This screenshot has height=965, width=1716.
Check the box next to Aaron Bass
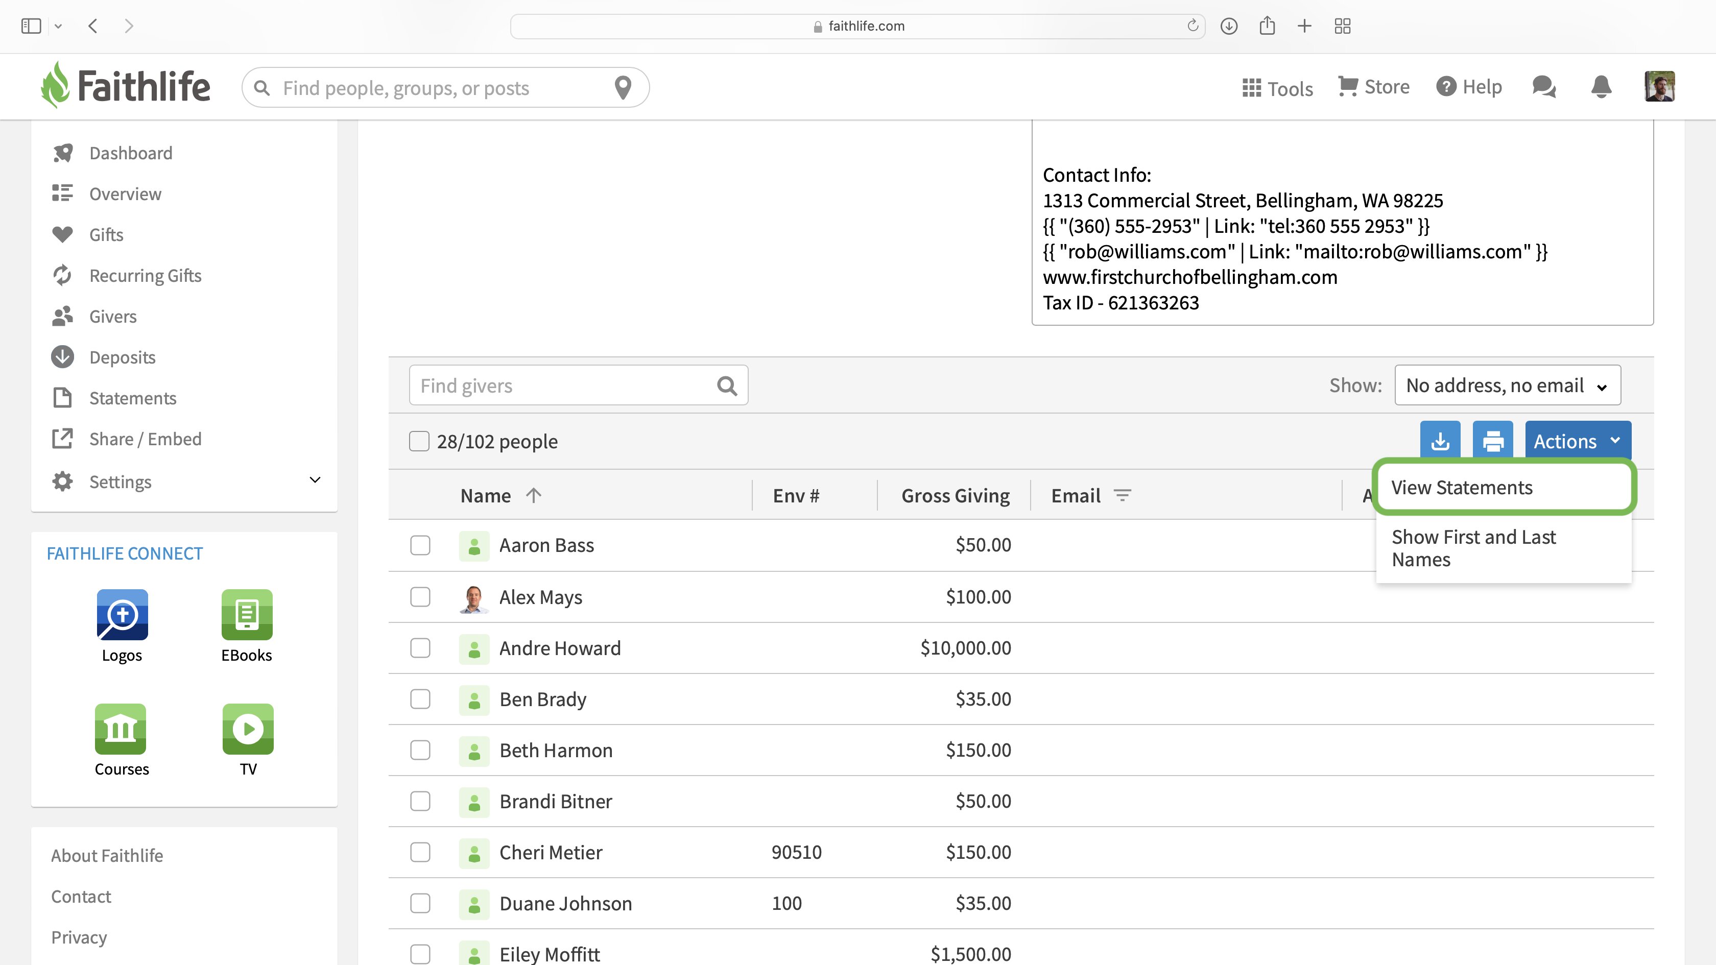pos(420,545)
